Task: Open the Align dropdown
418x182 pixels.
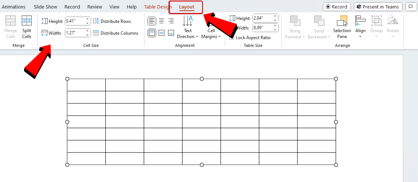Action: [x=360, y=27]
